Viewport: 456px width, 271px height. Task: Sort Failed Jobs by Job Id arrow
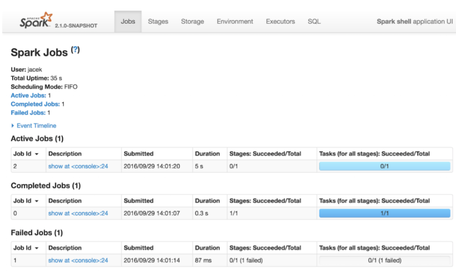click(37, 248)
